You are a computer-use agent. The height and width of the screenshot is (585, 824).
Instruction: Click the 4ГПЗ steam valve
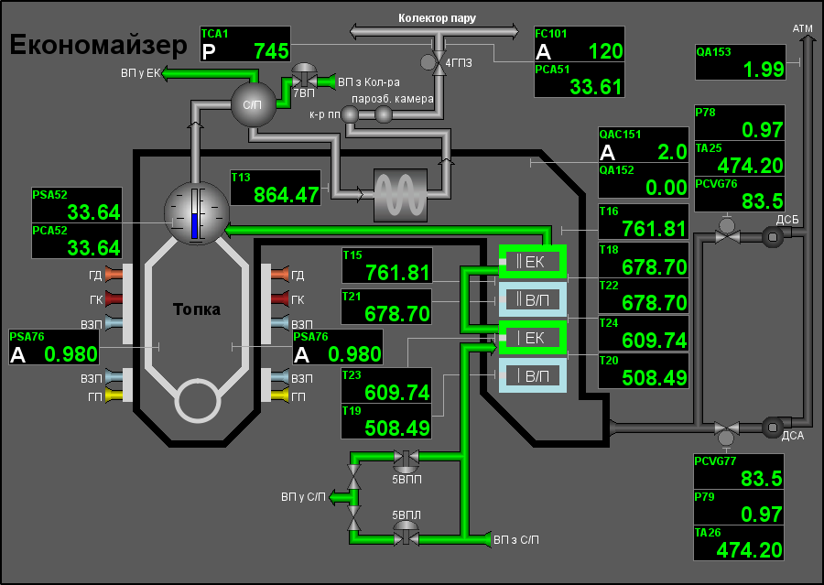coord(435,62)
